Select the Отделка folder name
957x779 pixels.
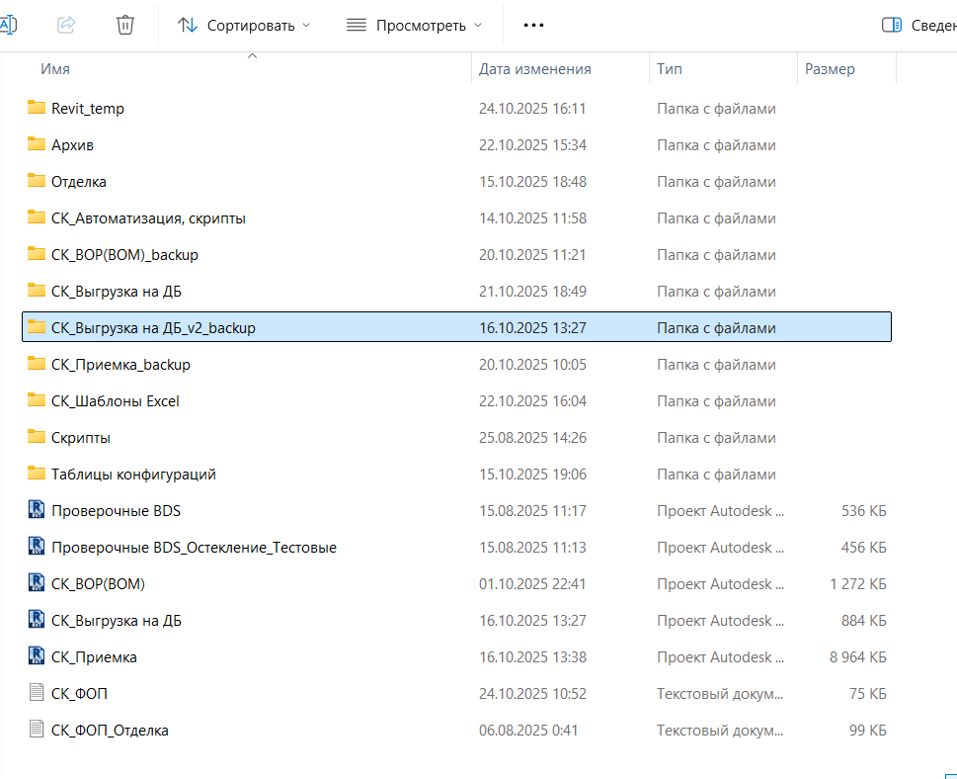pos(79,182)
